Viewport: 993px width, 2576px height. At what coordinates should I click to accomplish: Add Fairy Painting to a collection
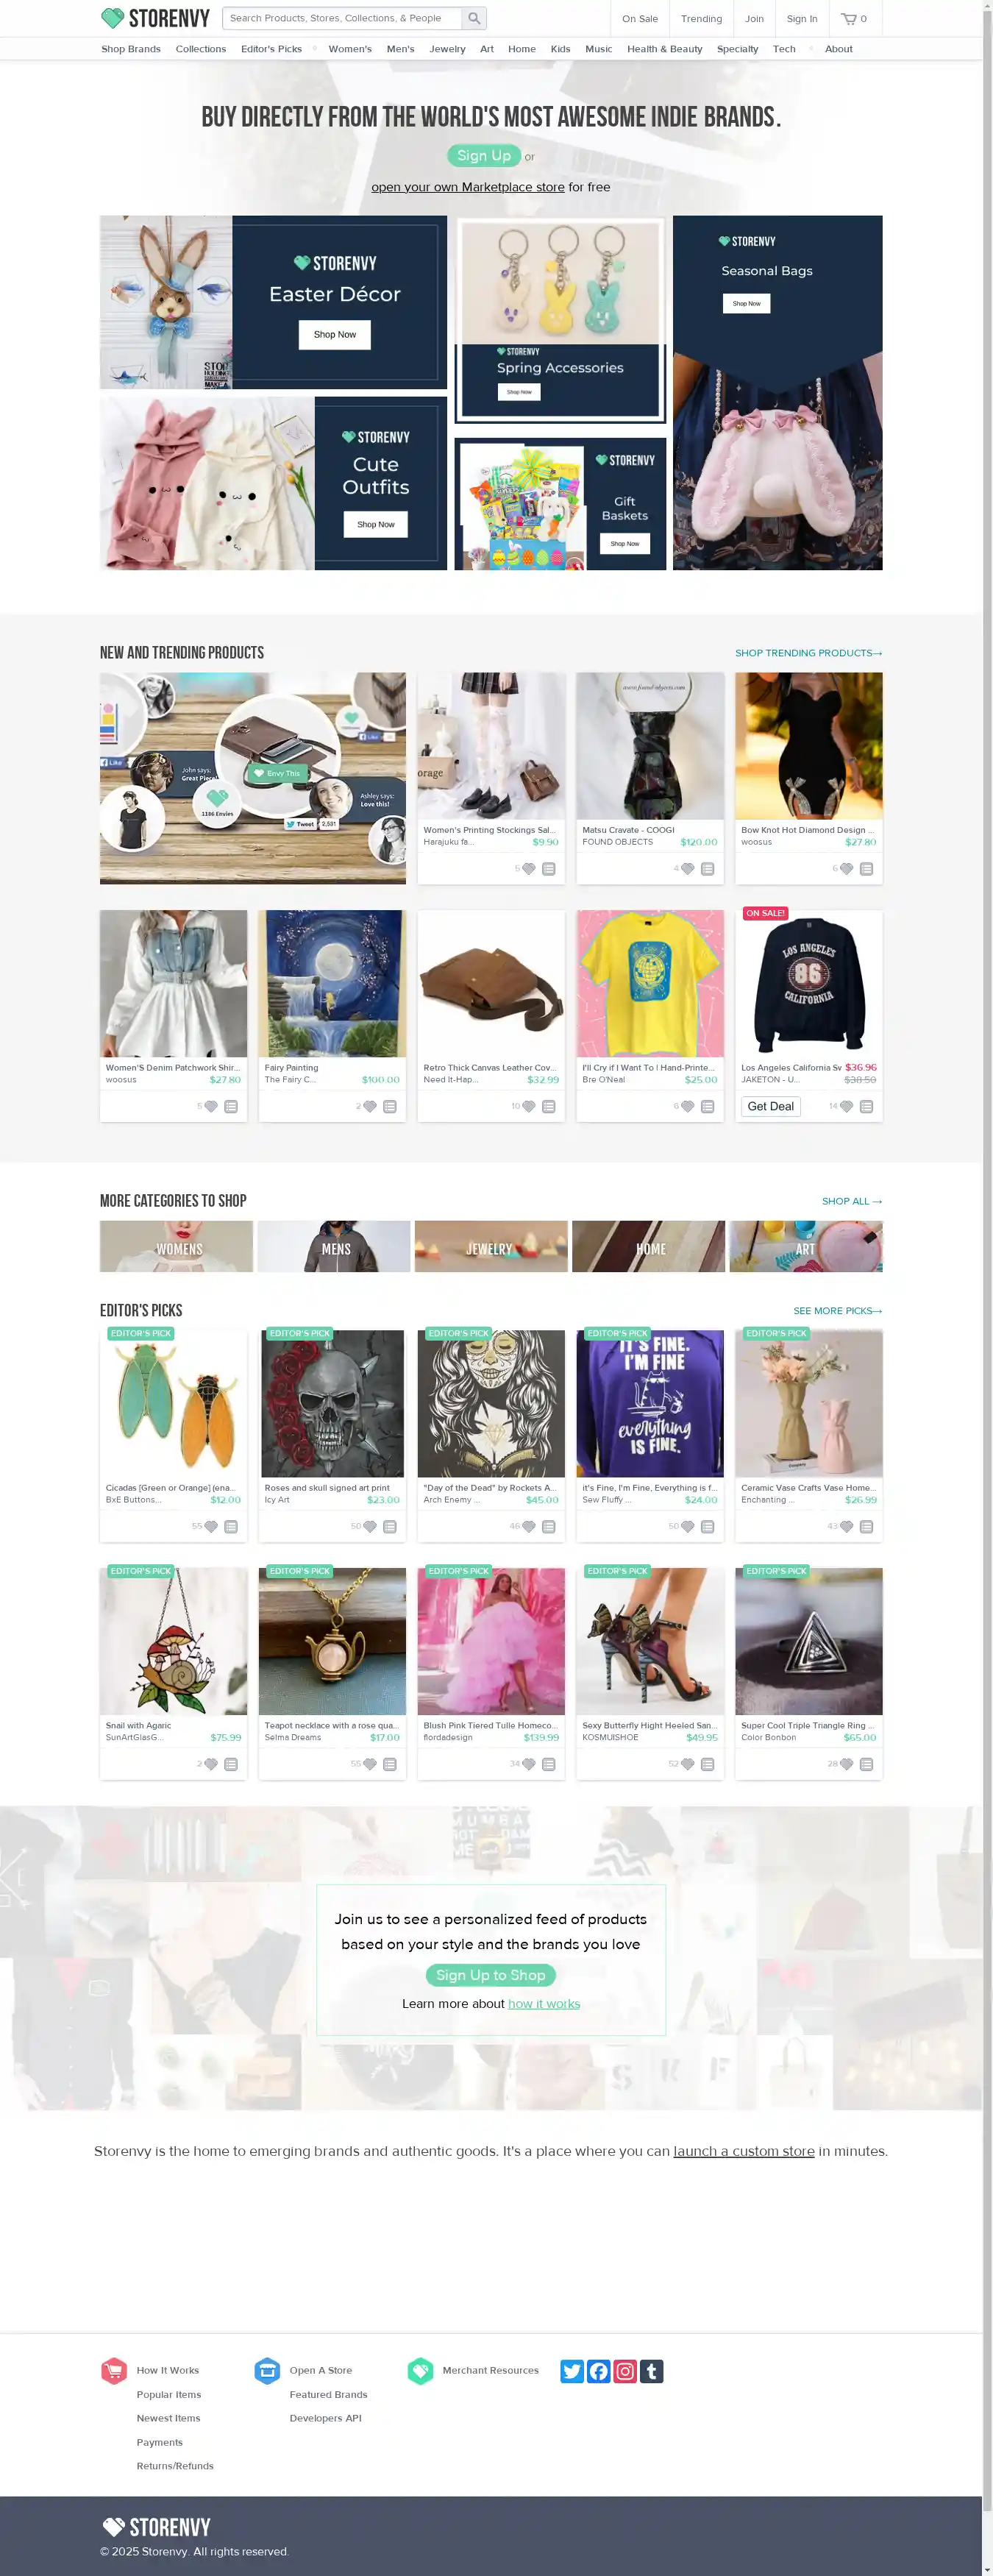[390, 1106]
